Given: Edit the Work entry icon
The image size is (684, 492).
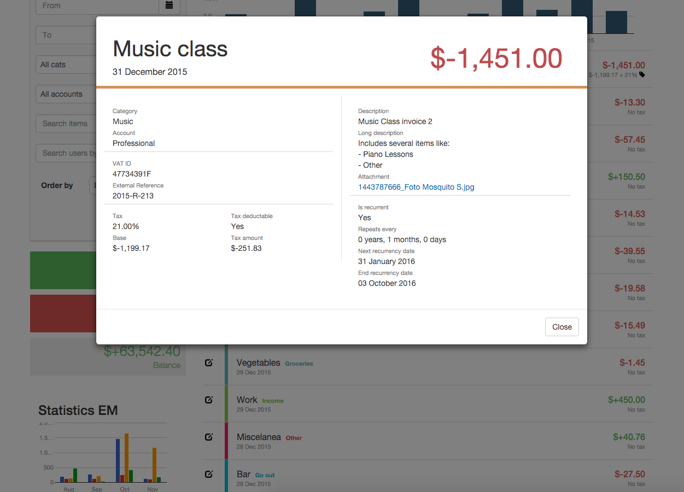Looking at the screenshot, I should point(208,400).
